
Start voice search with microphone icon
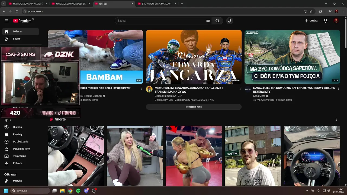click(230, 21)
